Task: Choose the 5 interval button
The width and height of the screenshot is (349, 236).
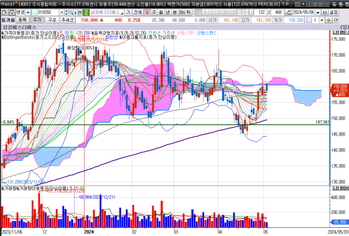Action: coord(205,12)
